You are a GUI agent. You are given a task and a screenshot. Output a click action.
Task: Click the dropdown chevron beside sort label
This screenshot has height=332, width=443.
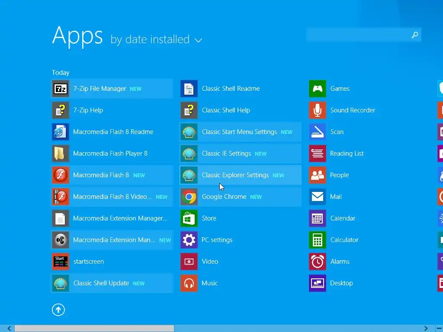198,40
